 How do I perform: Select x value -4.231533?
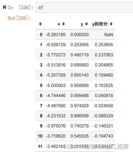[x=56, y=116]
